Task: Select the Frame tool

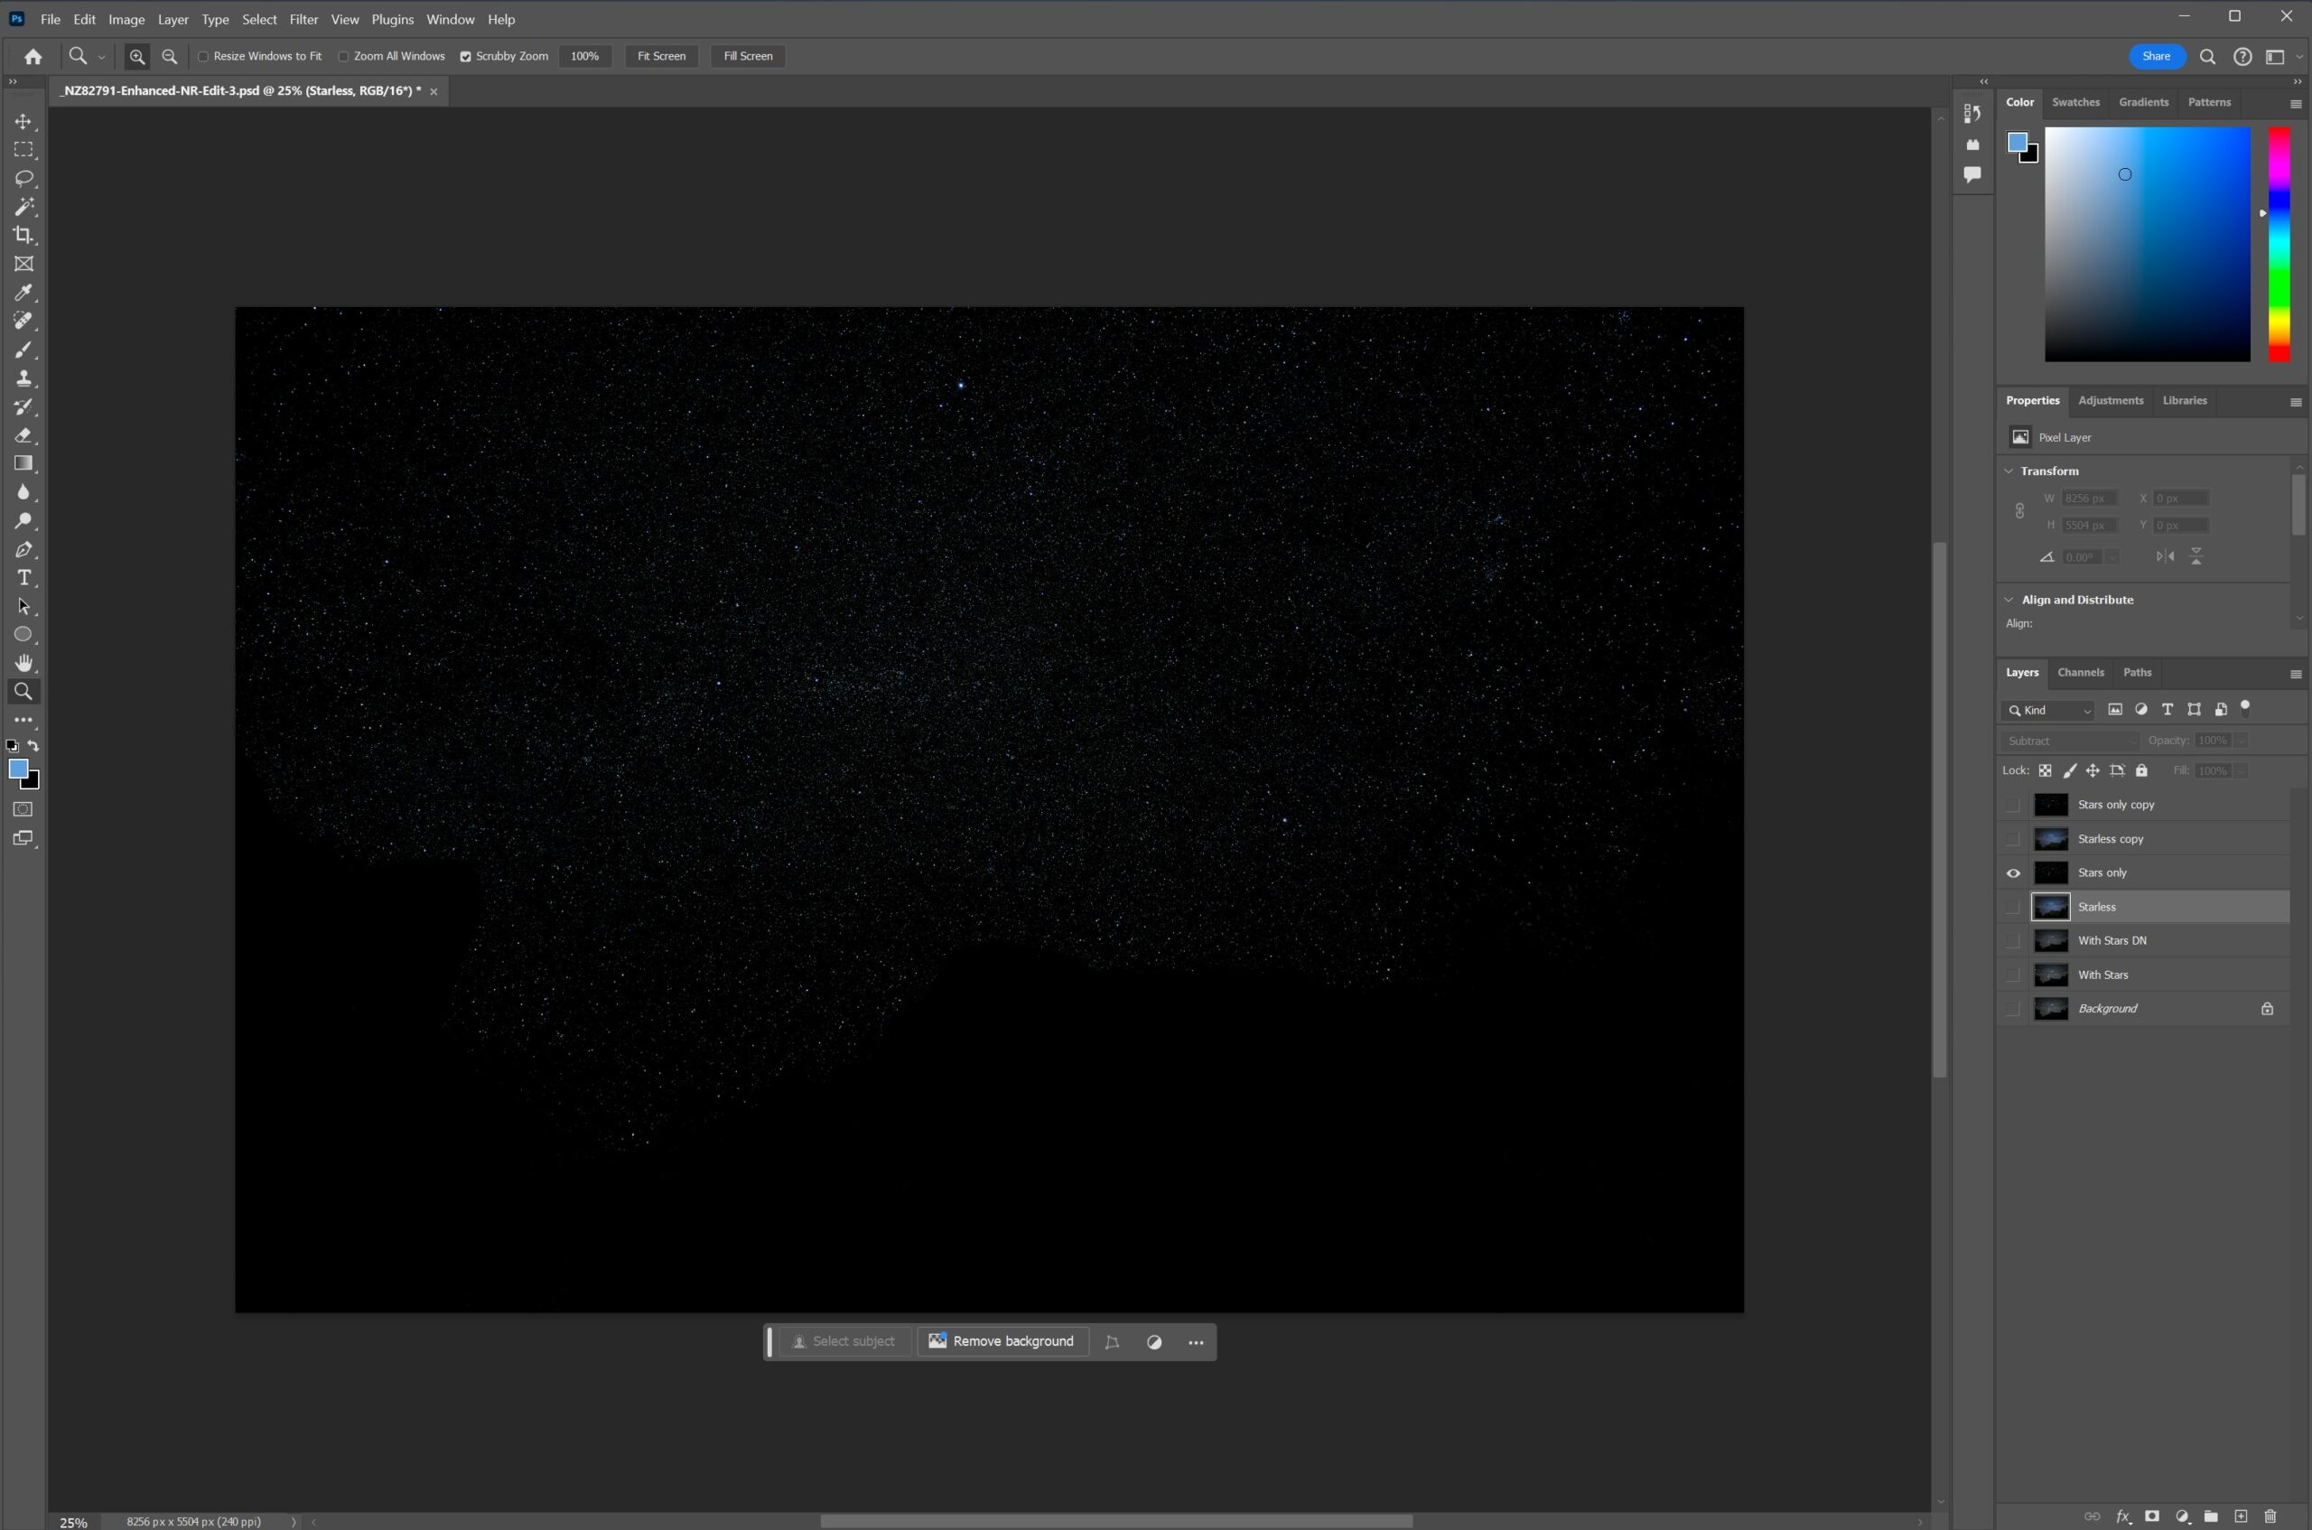Action: coord(23,264)
